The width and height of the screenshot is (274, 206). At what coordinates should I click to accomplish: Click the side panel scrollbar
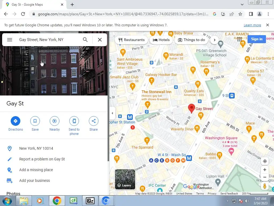click(108, 96)
